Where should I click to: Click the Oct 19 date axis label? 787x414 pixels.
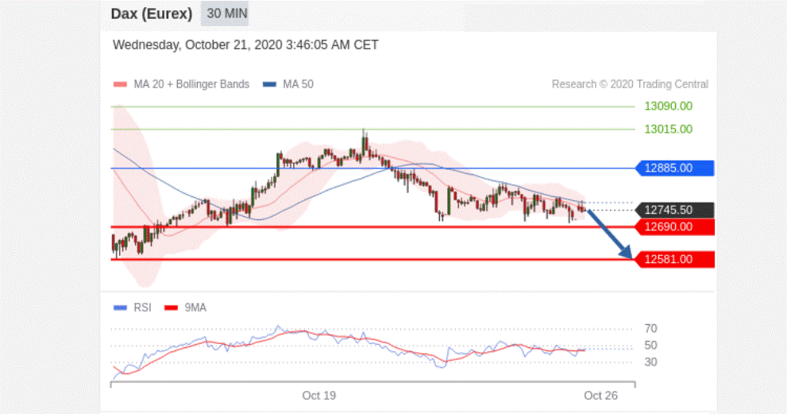pos(318,396)
